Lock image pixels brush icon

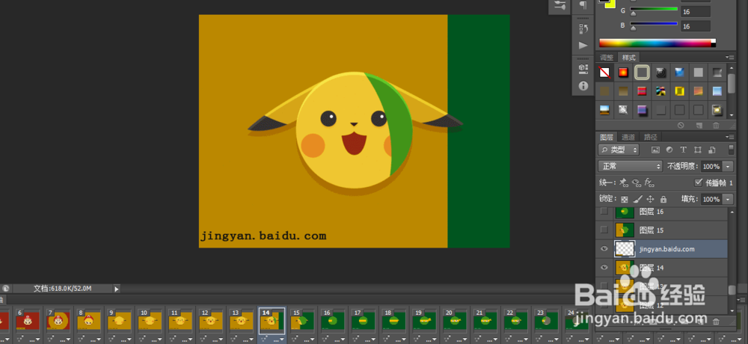[637, 199]
